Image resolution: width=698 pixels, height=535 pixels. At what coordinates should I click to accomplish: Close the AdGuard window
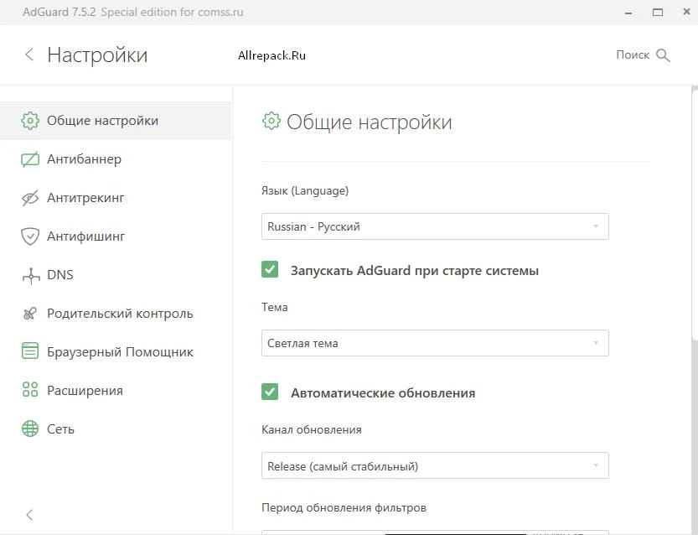point(686,12)
